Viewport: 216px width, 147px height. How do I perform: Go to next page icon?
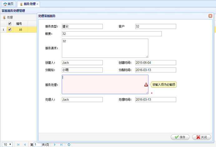[x=55, y=144]
